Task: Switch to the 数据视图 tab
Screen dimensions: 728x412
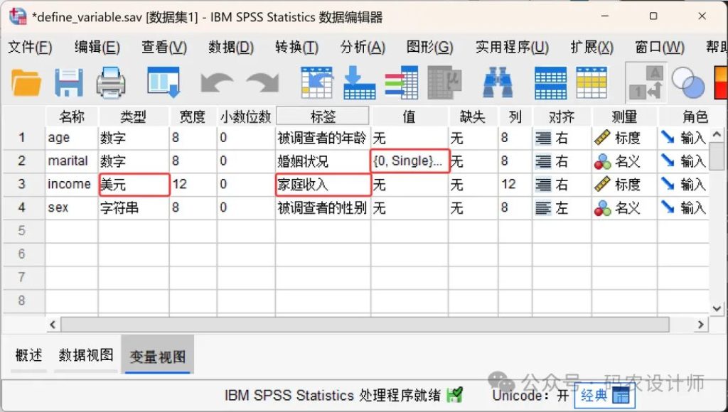Action: [x=85, y=356]
